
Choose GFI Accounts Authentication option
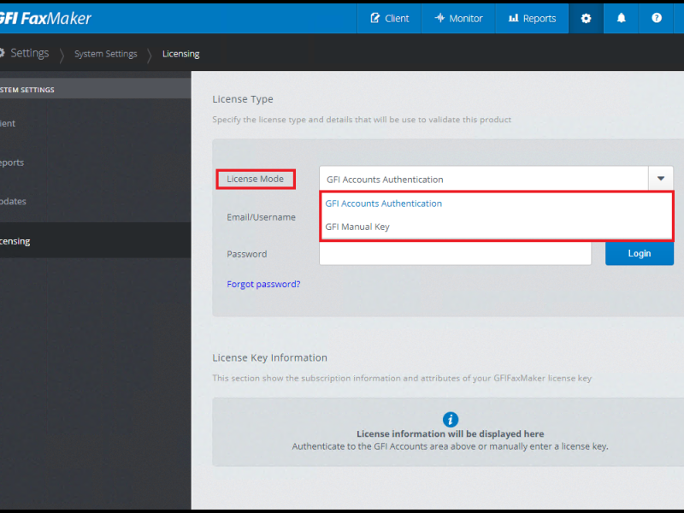[x=497, y=203]
